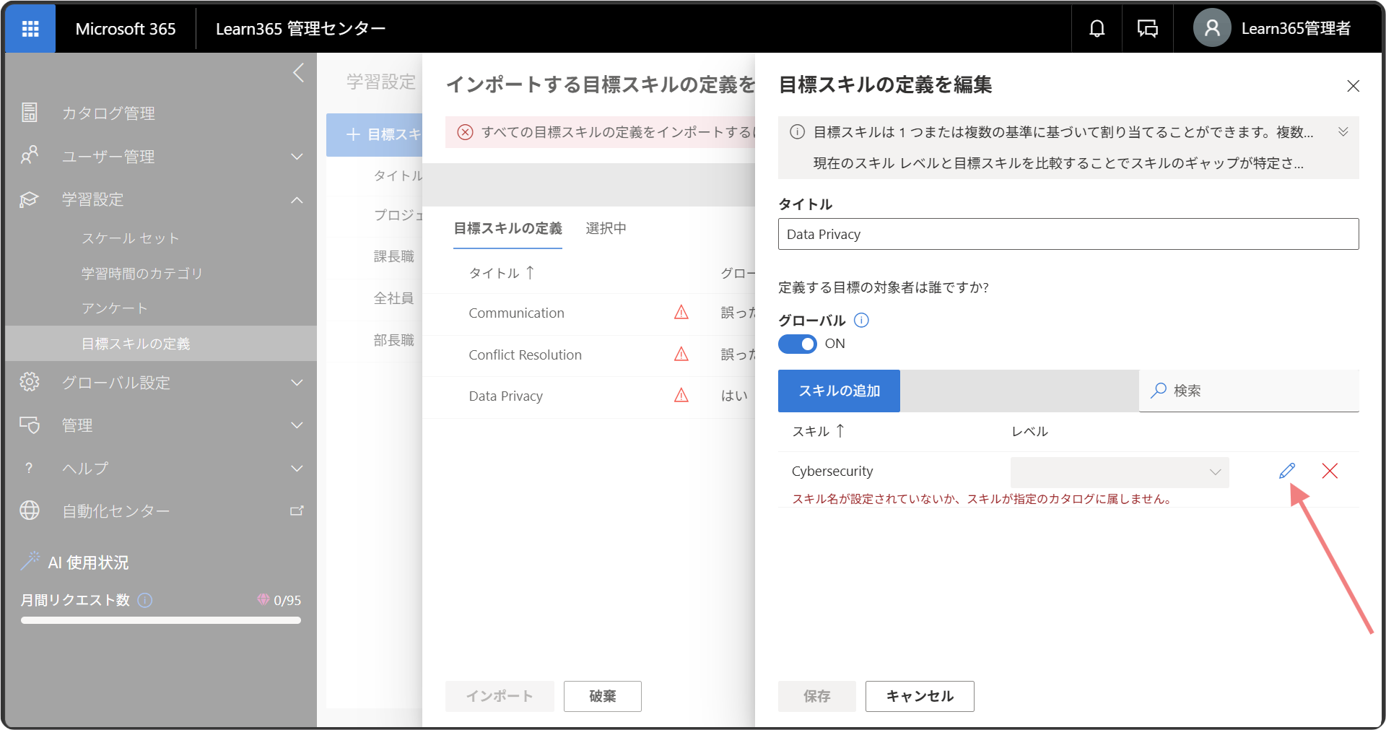1386x730 pixels.
Task: Click the skill search box
Action: click(1249, 391)
